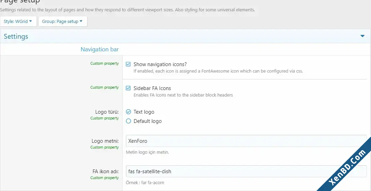Image resolution: width=371 pixels, height=191 pixels.
Task: Open the Group: Page setup dropdown
Action: point(63,22)
